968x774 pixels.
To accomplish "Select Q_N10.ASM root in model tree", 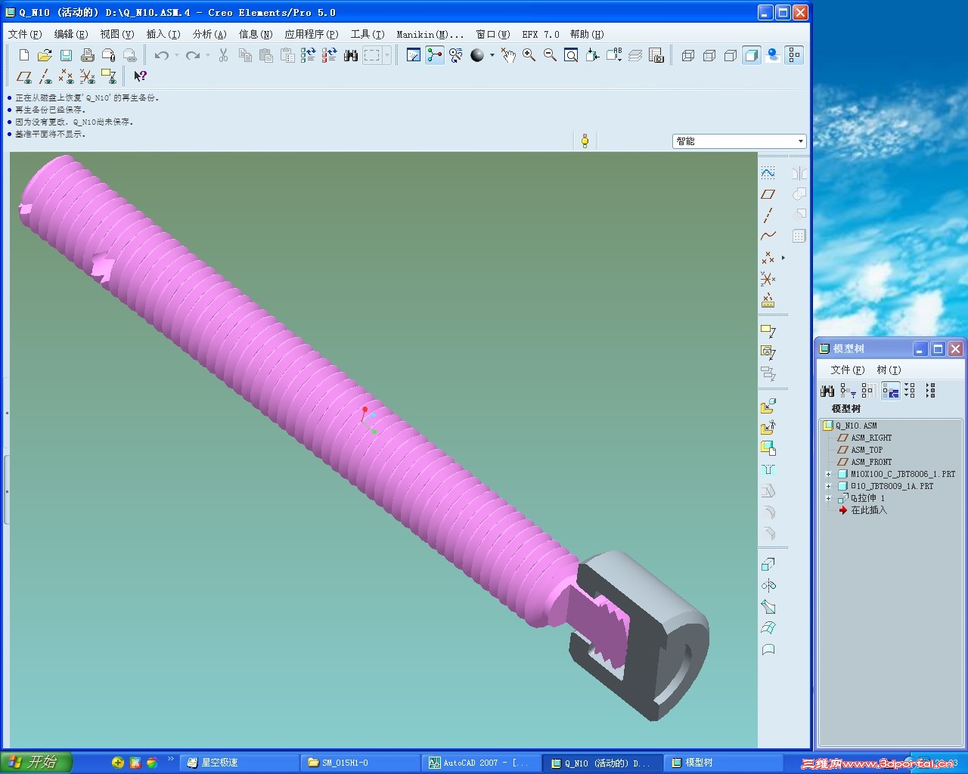I will [x=856, y=426].
